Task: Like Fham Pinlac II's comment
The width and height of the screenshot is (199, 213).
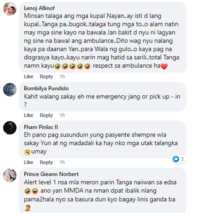Action: pyautogui.click(x=28, y=162)
